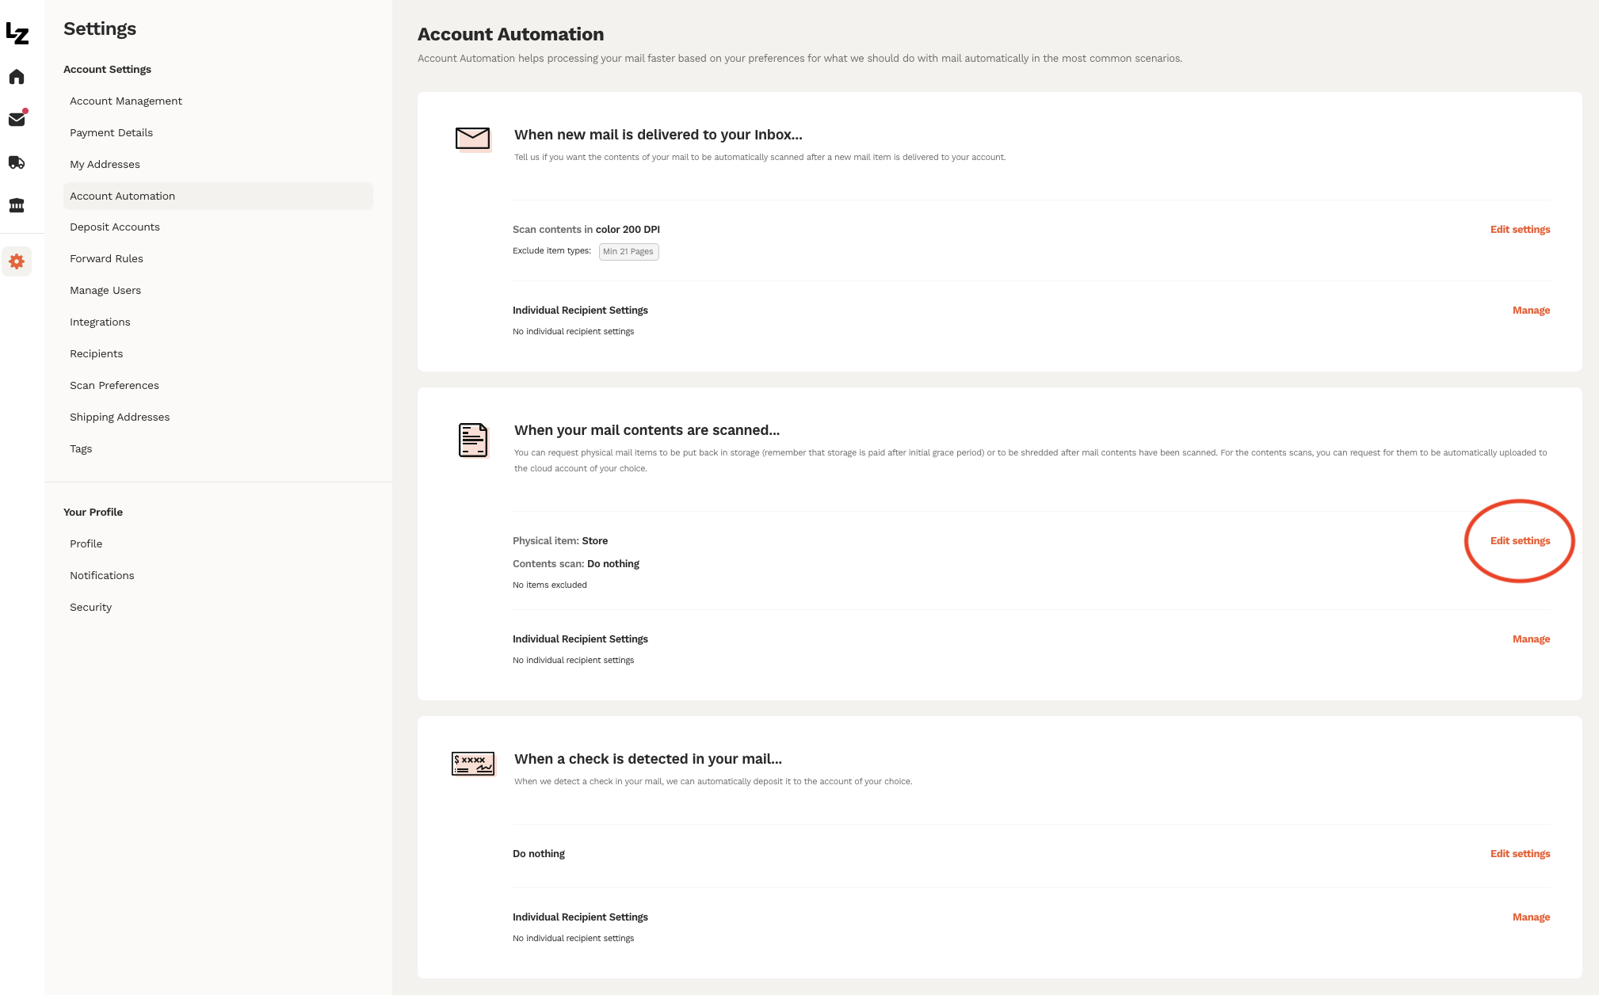
Task: Open the Home icon in the sidebar
Action: point(16,76)
